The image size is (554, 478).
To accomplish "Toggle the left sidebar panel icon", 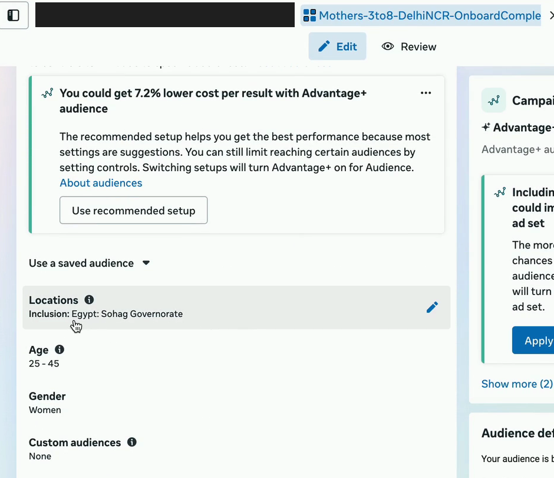I will pyautogui.click(x=14, y=15).
